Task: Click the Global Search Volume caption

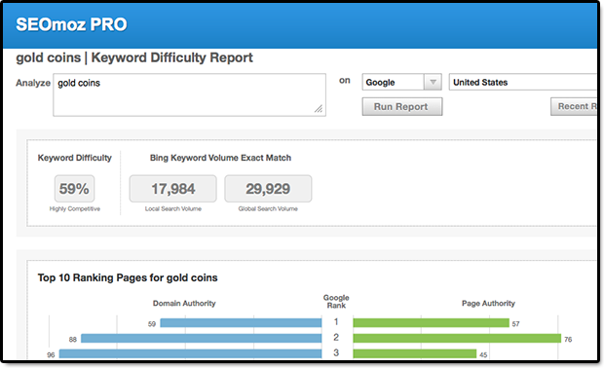Action: tap(268, 208)
